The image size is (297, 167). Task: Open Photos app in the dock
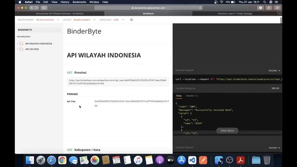(x=95, y=160)
